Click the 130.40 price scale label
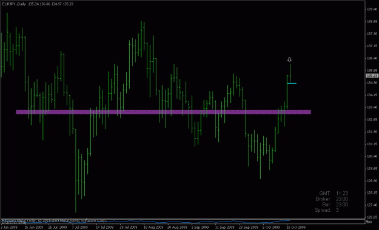The image size is (379, 230). [x=372, y=156]
